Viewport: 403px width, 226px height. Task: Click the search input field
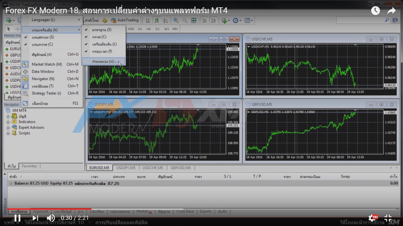click(x=360, y=20)
